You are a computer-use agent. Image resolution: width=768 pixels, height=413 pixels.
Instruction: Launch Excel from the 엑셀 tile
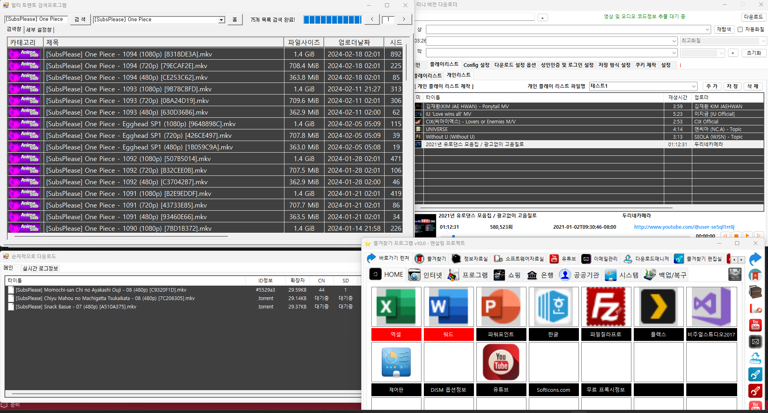[396, 307]
